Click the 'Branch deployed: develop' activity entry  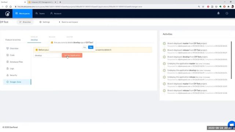[x=197, y=58]
